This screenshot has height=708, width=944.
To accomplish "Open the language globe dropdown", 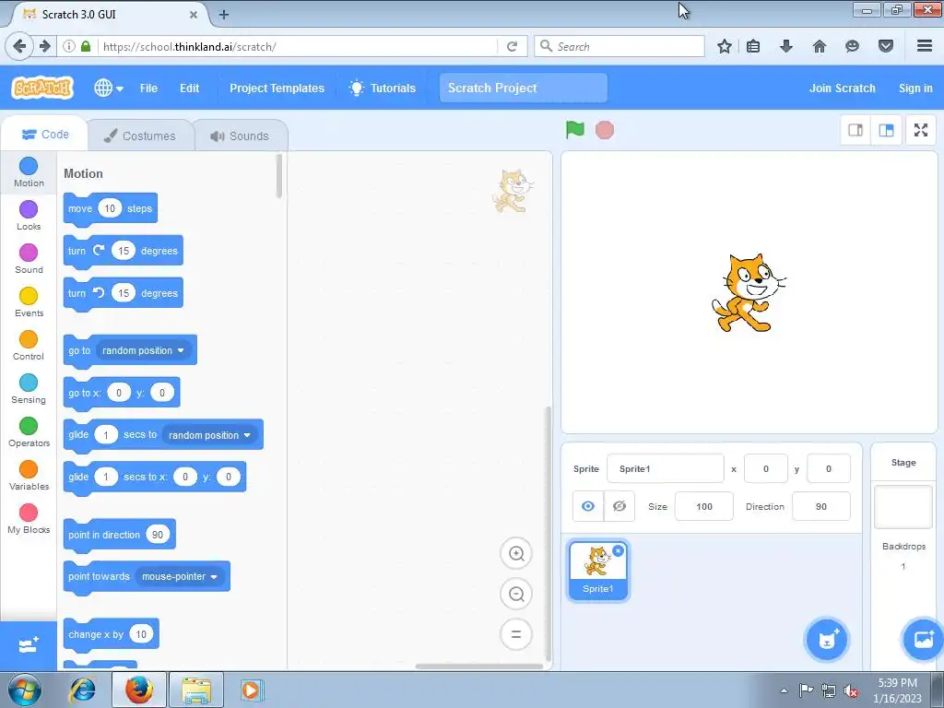I will [109, 88].
